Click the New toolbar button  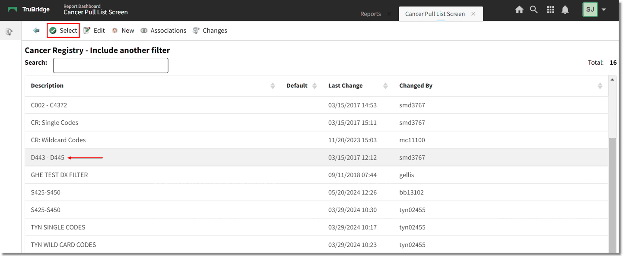click(x=123, y=31)
